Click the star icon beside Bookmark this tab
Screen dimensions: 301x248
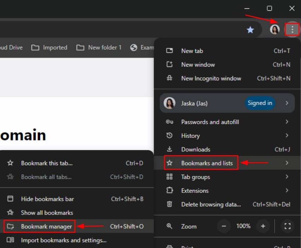10,163
